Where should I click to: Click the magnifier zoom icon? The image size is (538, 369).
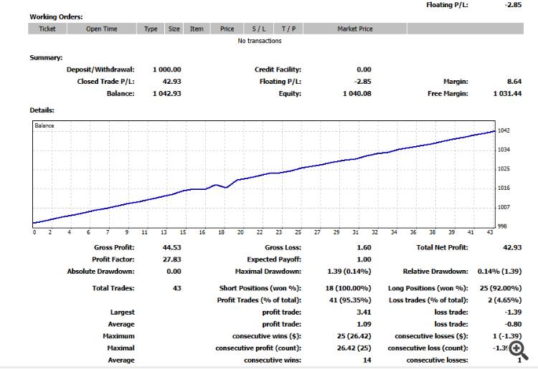click(x=518, y=350)
